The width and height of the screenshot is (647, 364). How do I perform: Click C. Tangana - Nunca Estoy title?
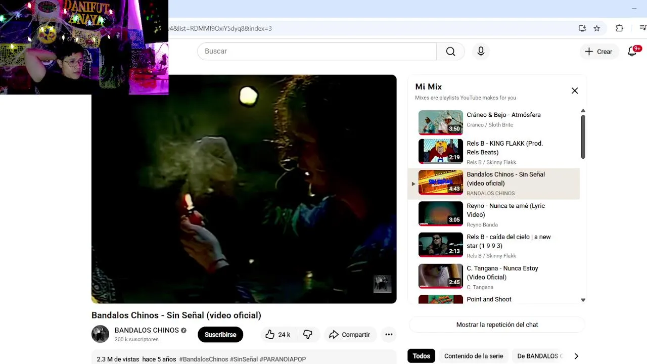coord(502,272)
